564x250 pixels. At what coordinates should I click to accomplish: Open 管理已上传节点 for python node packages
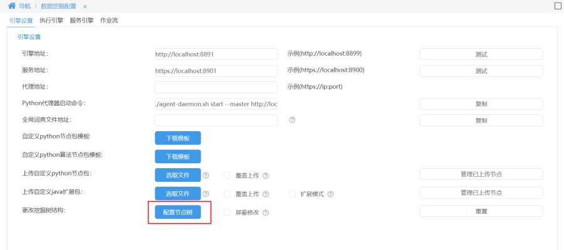tap(481, 174)
